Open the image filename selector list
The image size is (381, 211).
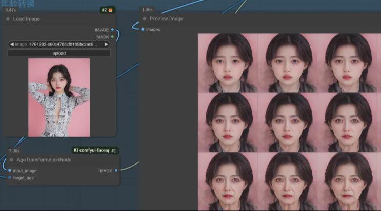pos(59,44)
